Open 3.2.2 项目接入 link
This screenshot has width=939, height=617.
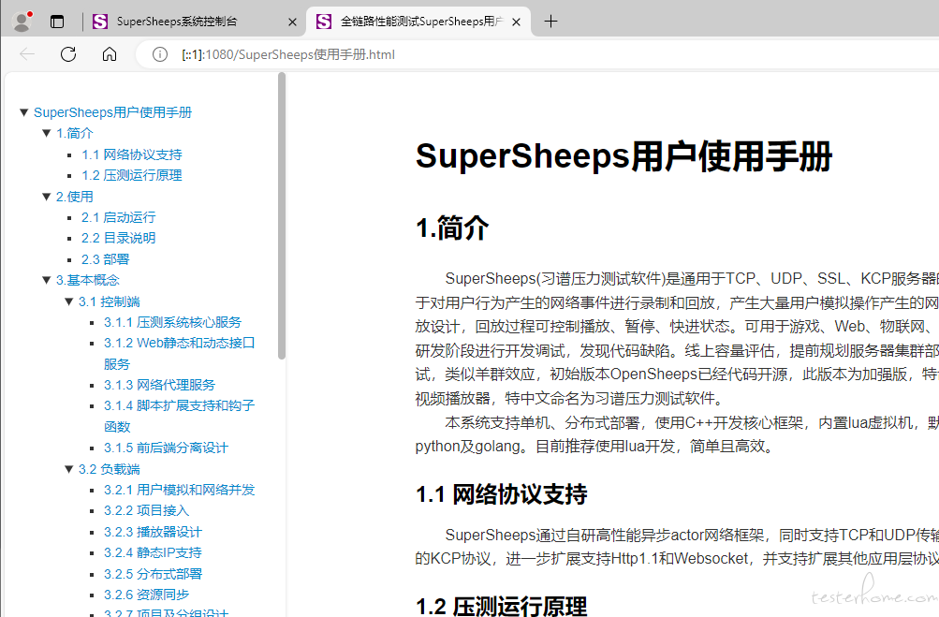(147, 510)
